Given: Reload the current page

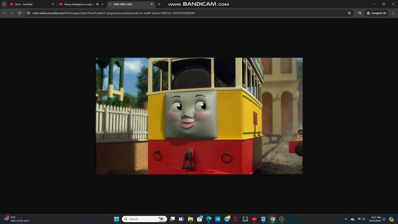Looking at the screenshot, I should coord(19,13).
